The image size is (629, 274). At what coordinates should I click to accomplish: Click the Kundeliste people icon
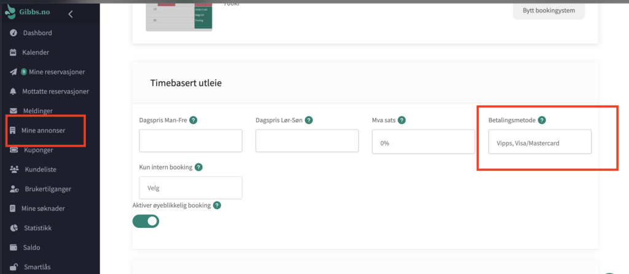pos(13,169)
